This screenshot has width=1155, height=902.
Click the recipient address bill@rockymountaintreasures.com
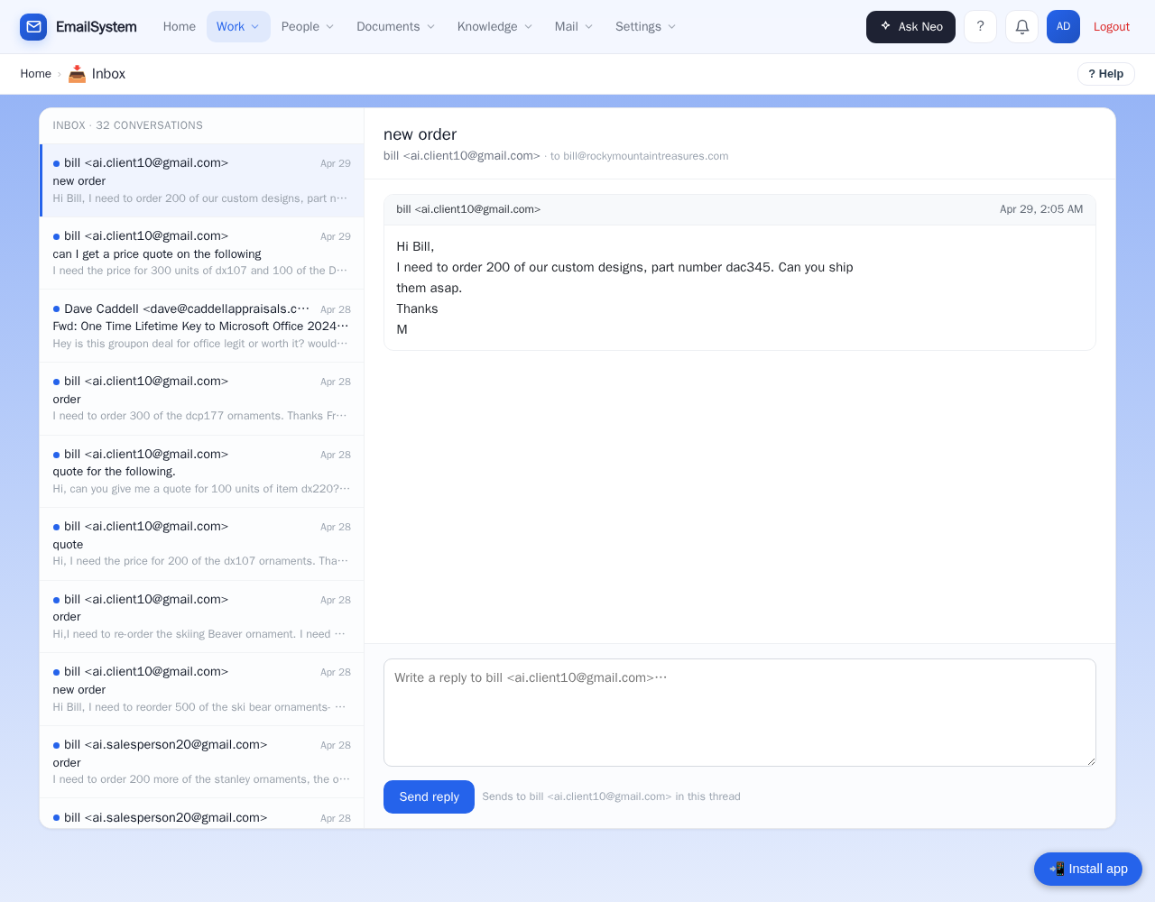pyautogui.click(x=646, y=156)
